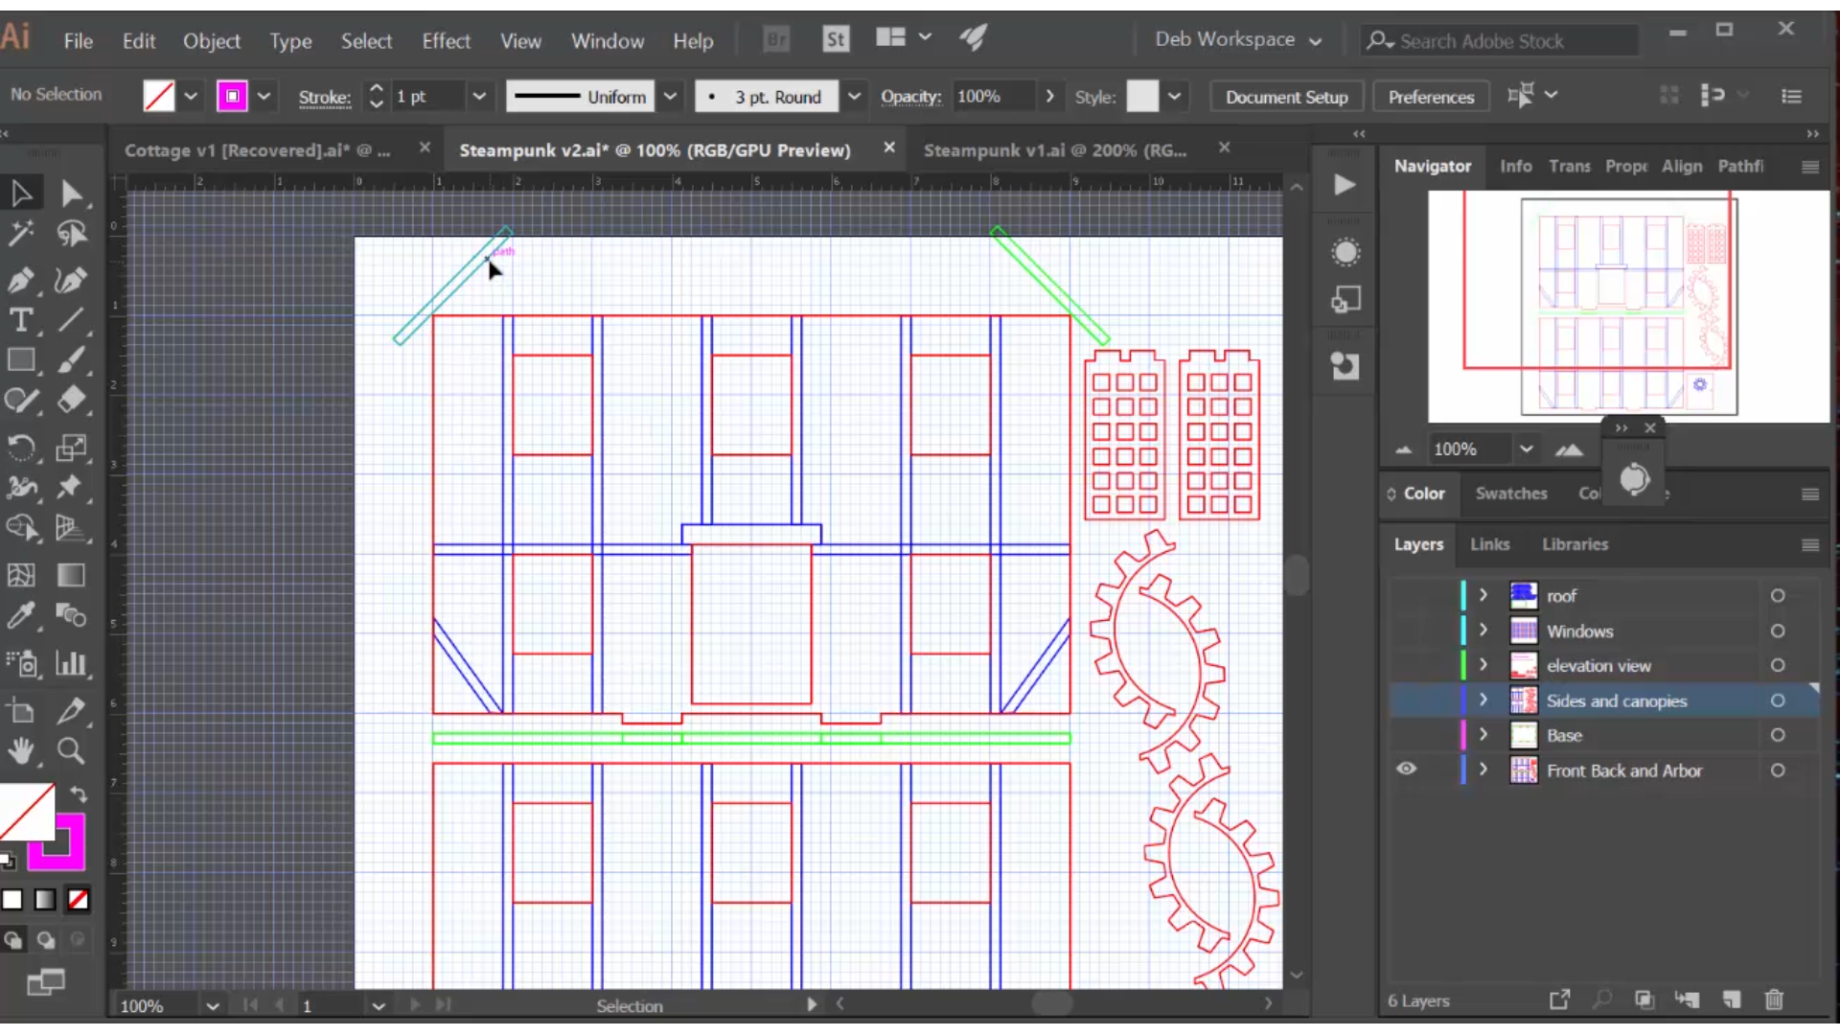The height and width of the screenshot is (1035, 1840).
Task: Click the Document Setup button
Action: pyautogui.click(x=1286, y=96)
